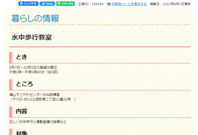The image size is (198, 135).
Task: Click the 水中歩行教室 title
Action: [x=31, y=37]
